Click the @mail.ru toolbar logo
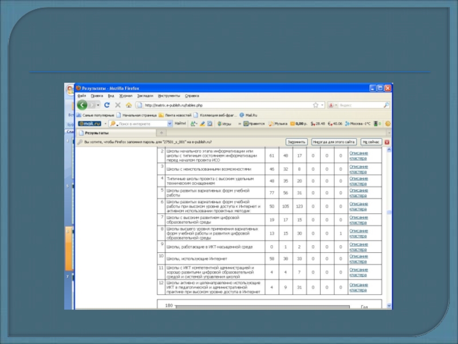458x344 pixels. tap(89, 124)
